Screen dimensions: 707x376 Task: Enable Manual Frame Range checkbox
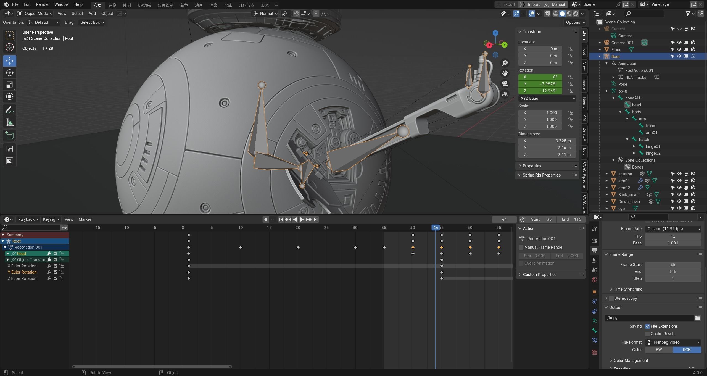pyautogui.click(x=521, y=247)
